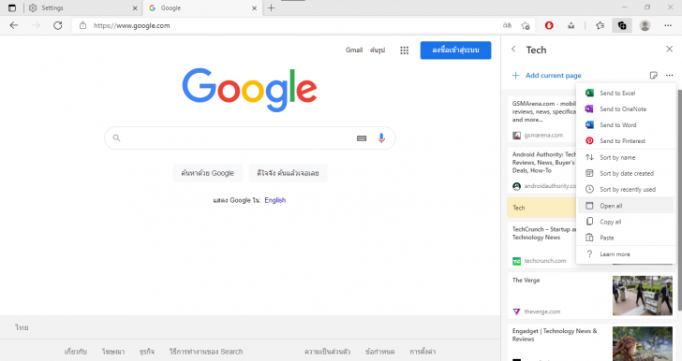Click the tab actions menu icon
This screenshot has width=682, height=361.
(x=12, y=7)
